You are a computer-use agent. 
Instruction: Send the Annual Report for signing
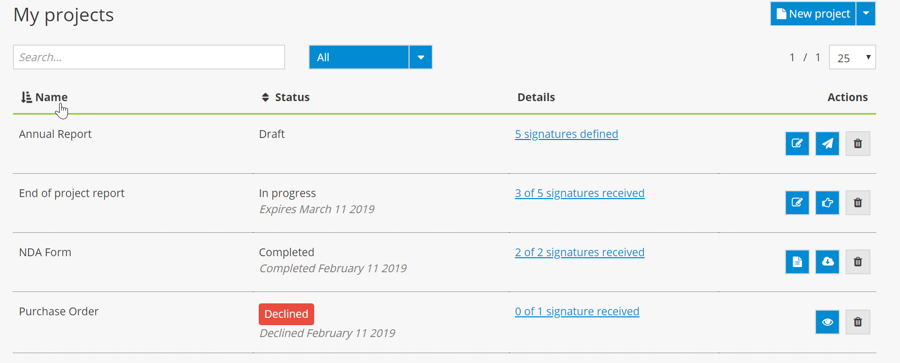coord(827,144)
